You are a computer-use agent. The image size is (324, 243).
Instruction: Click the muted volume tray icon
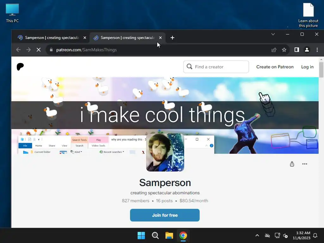pyautogui.click(x=285, y=235)
